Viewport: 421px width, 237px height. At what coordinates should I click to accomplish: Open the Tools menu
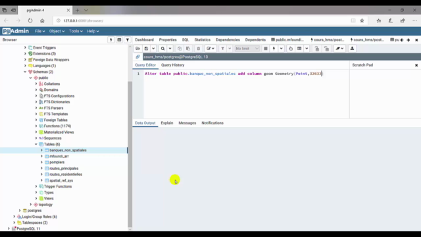[x=76, y=31]
